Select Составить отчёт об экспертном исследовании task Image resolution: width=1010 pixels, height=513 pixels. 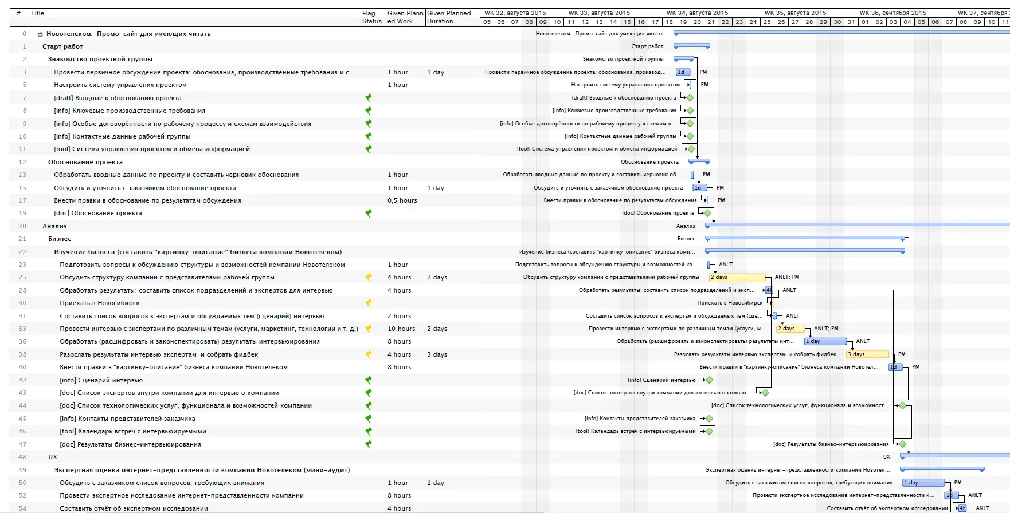coord(134,508)
